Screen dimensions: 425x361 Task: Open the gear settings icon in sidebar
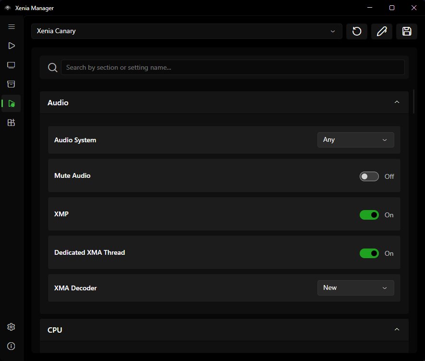tap(11, 327)
